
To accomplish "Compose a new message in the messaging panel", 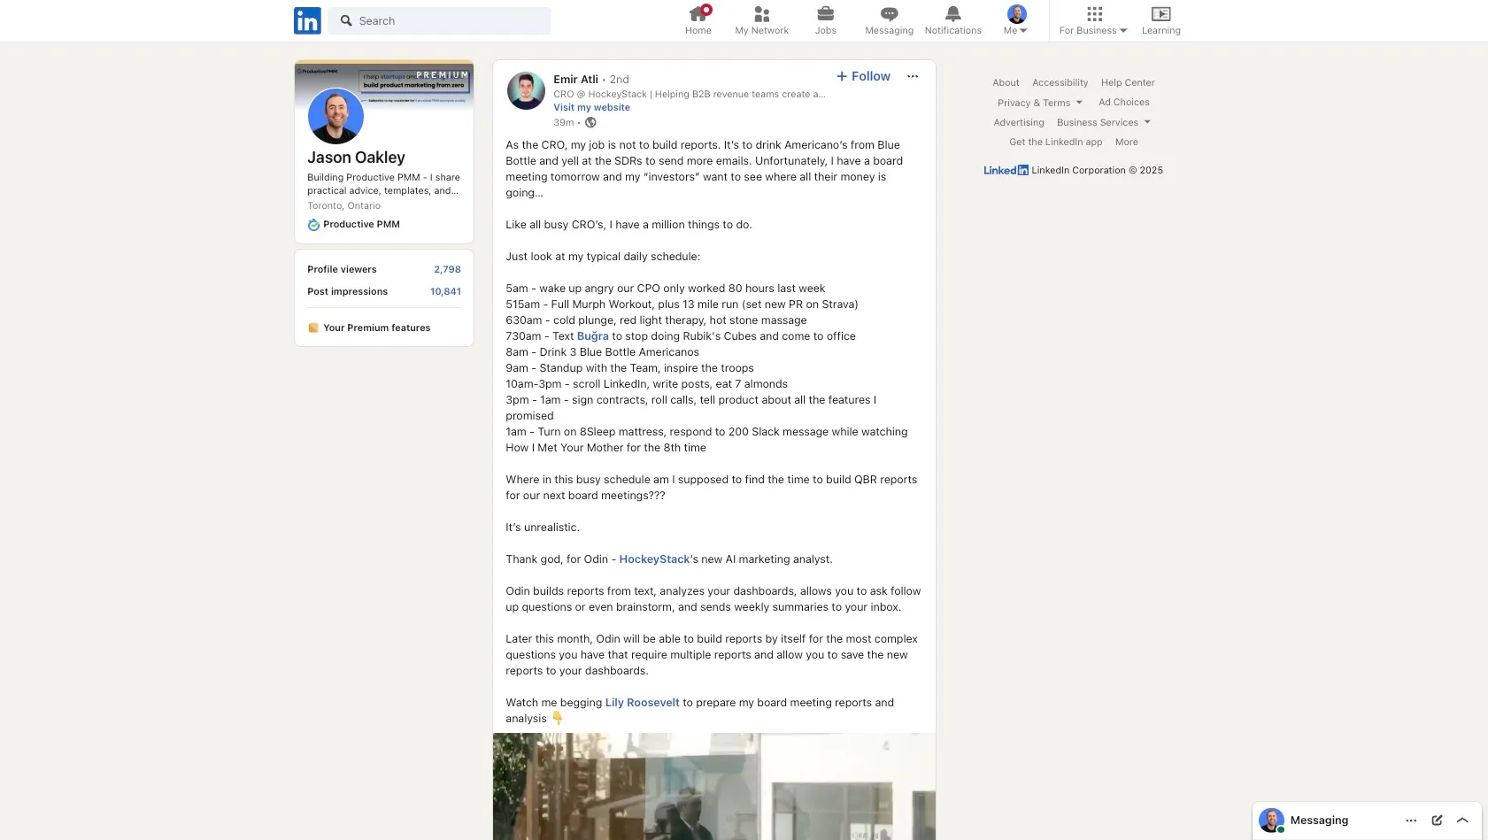I will [x=1436, y=820].
